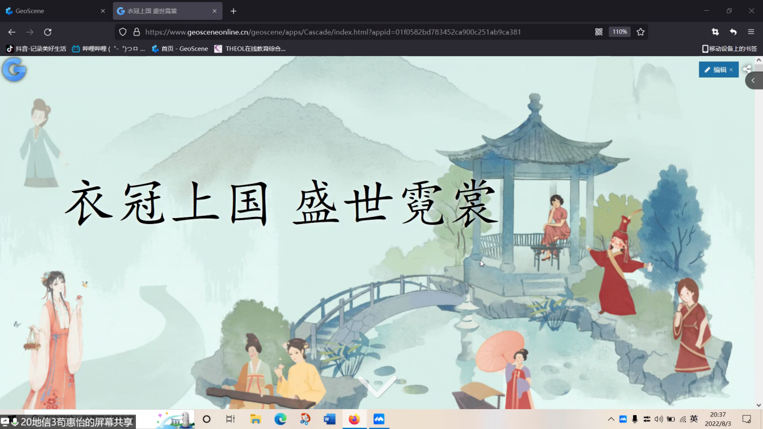
Task: Toggle the English input method indicator
Action: [694, 419]
